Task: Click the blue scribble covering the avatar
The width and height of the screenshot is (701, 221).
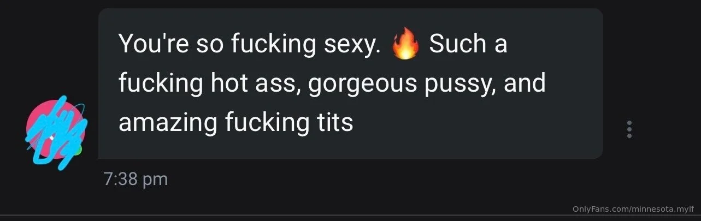Action: (x=56, y=132)
